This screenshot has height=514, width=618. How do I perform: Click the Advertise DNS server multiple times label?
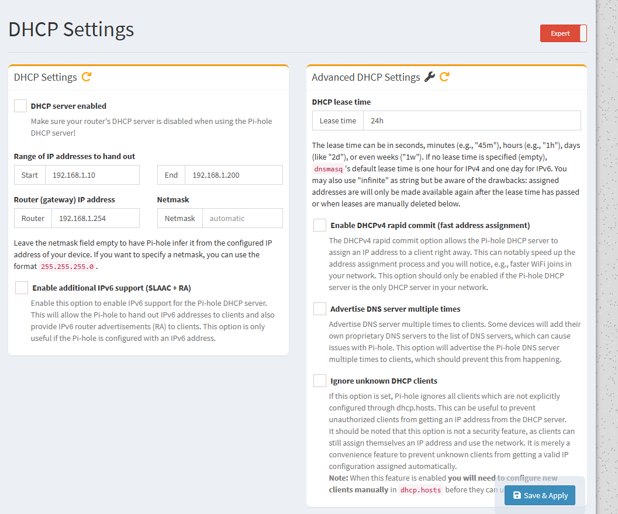pos(395,309)
